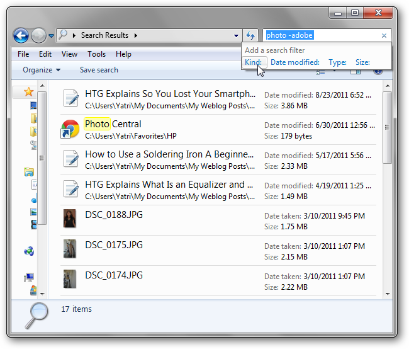Click large magnifier icon in details pane
The height and width of the screenshot is (349, 409).
click(36, 316)
